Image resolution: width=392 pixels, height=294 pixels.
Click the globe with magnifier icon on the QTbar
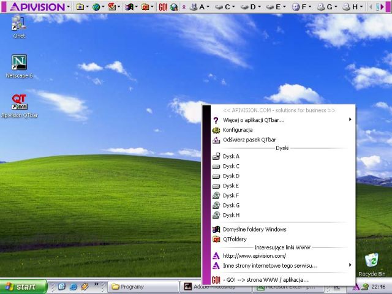(x=174, y=7)
